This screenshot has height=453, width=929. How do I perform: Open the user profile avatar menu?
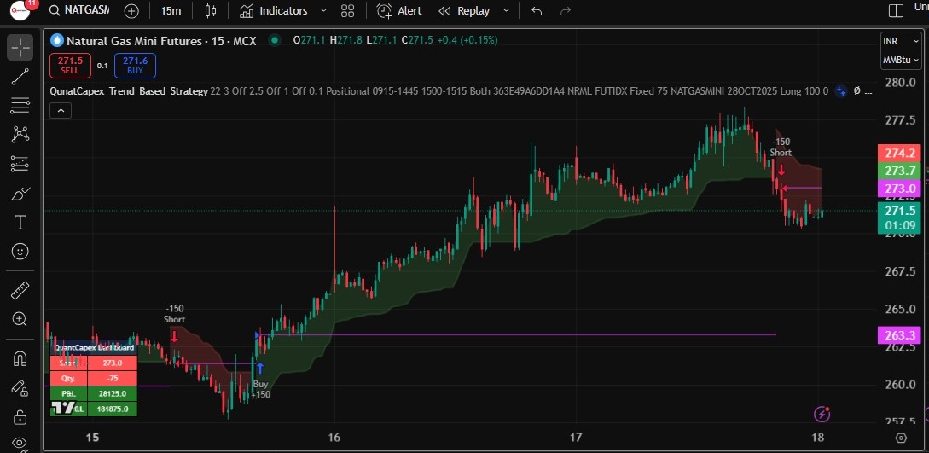20,9
